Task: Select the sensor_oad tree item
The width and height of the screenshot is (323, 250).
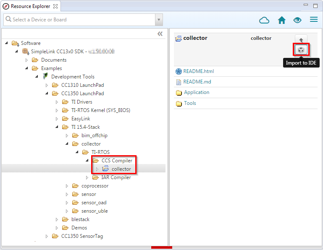Action: [x=94, y=203]
